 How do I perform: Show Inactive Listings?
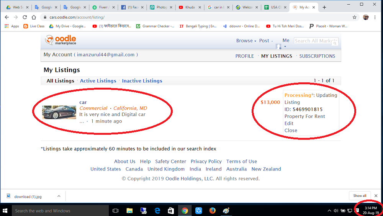tap(142, 81)
